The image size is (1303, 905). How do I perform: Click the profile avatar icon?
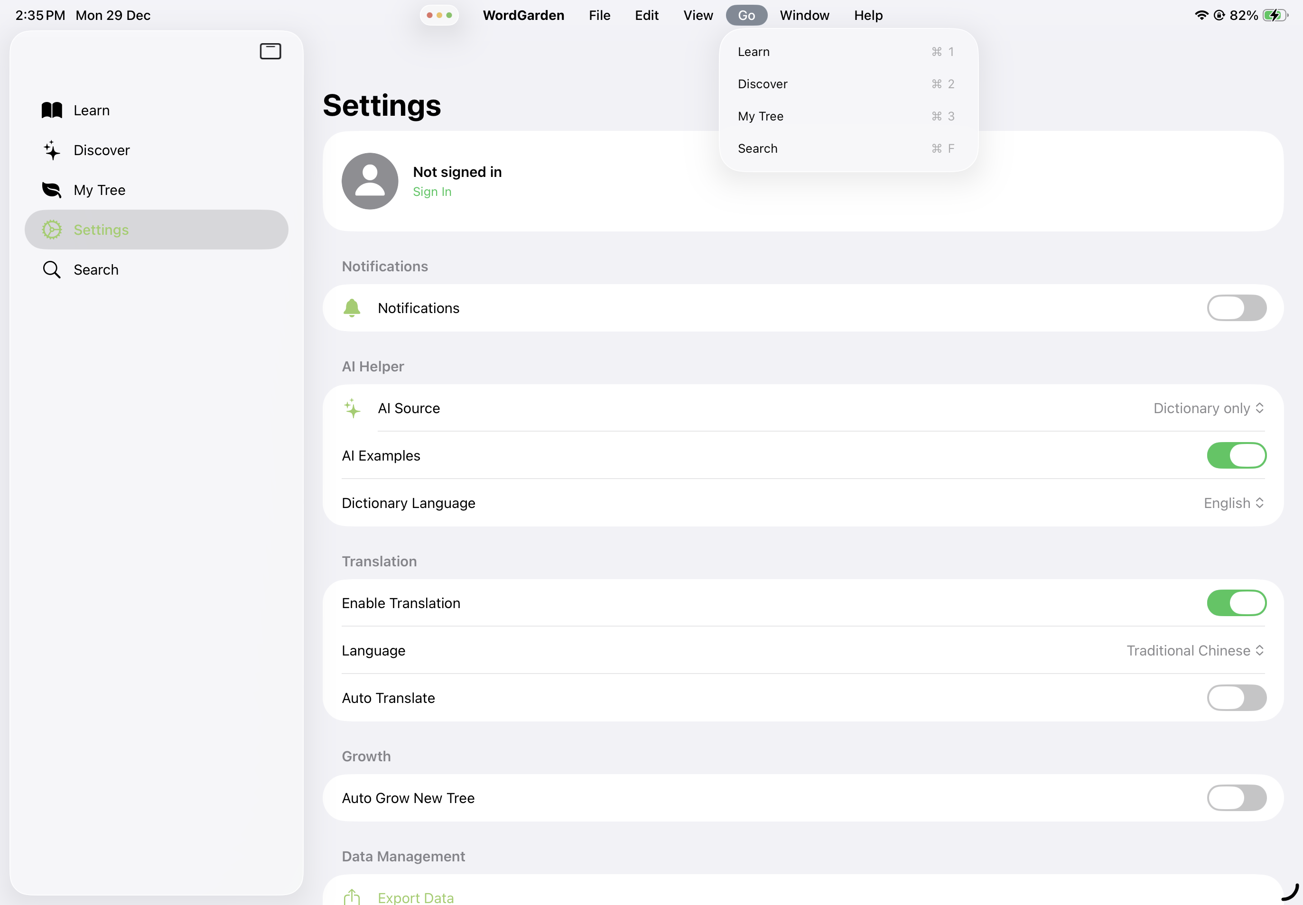(x=370, y=181)
